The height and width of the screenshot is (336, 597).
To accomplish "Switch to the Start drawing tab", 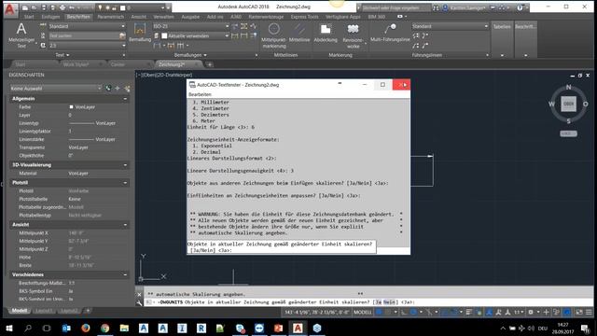I will click(21, 64).
